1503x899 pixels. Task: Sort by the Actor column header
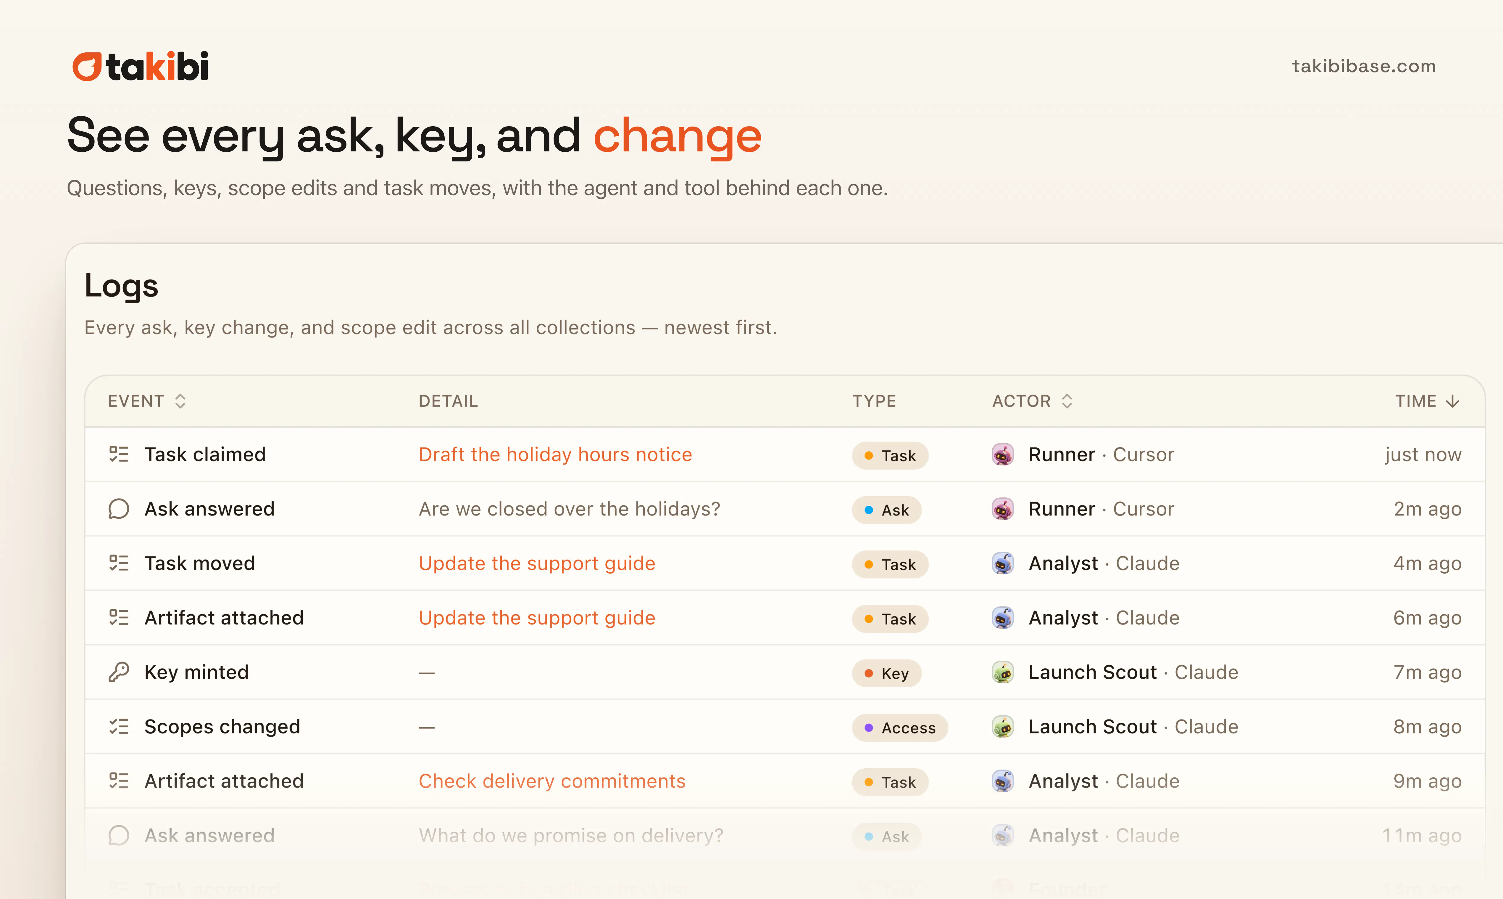(x=1032, y=401)
